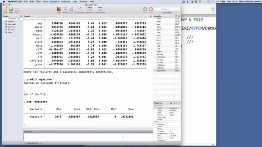Viewport: 262px width, 147px height.
Task: Click the Save toolbar icon
Action: click(11, 9)
